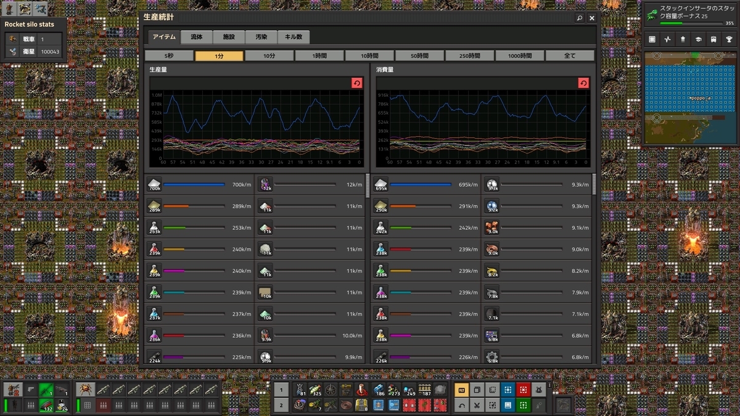The width and height of the screenshot is (740, 416).
Task: Select the cyan flask icon at 237k/m production
Action: click(x=154, y=314)
